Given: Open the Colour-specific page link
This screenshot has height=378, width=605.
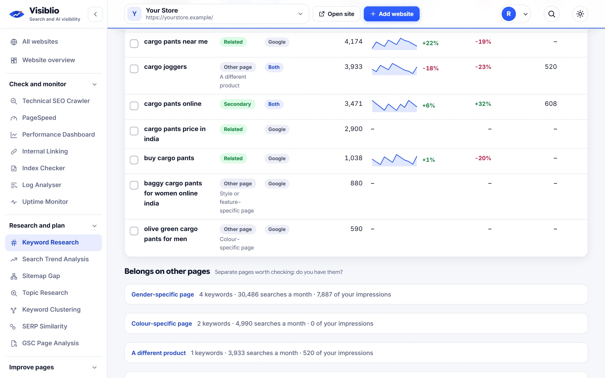Looking at the screenshot, I should [x=162, y=324].
